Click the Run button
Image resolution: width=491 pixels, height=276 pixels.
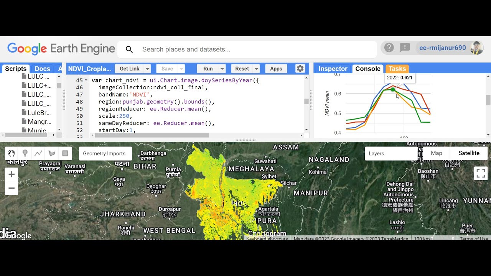(208, 69)
